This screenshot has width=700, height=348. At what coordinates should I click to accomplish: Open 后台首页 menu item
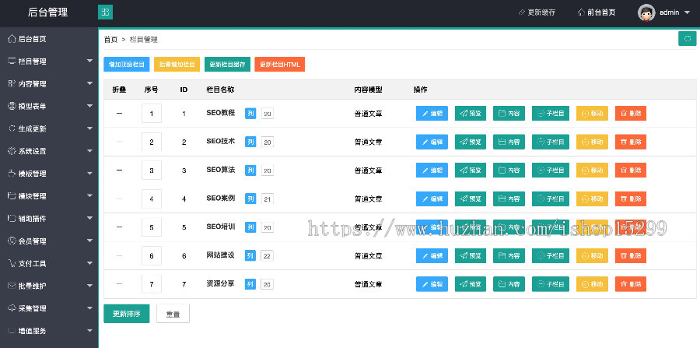pyautogui.click(x=49, y=39)
